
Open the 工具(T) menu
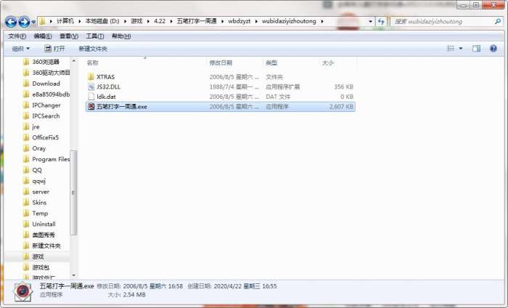coord(95,36)
